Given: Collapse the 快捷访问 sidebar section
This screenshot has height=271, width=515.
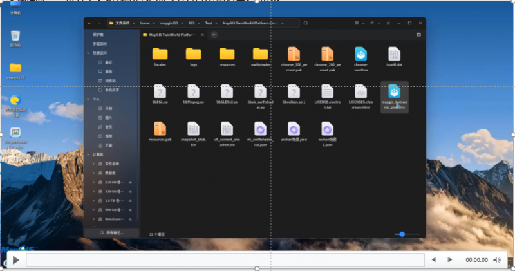Looking at the screenshot, I should (x=88, y=53).
